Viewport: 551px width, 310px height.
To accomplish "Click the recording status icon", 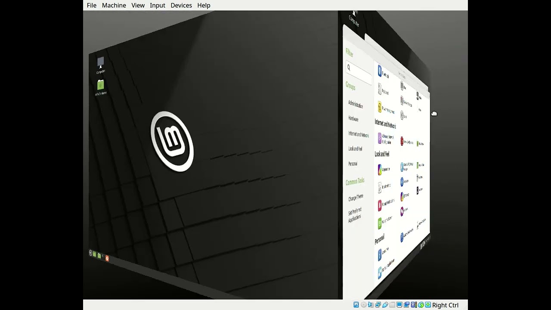I will [x=406, y=305].
